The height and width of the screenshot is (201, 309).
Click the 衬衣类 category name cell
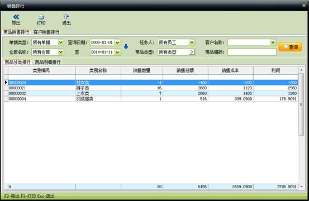tap(98, 83)
